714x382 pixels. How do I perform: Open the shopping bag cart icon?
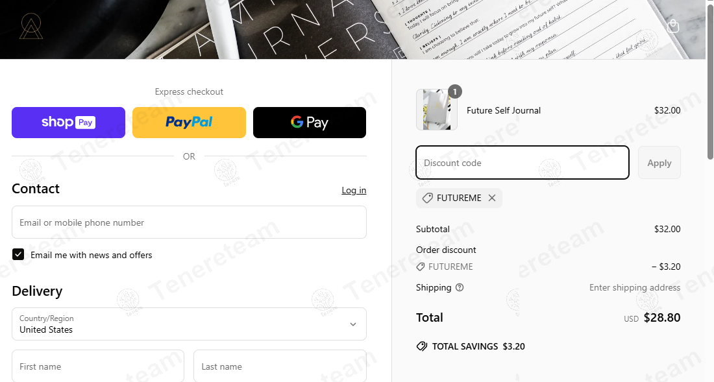point(673,27)
